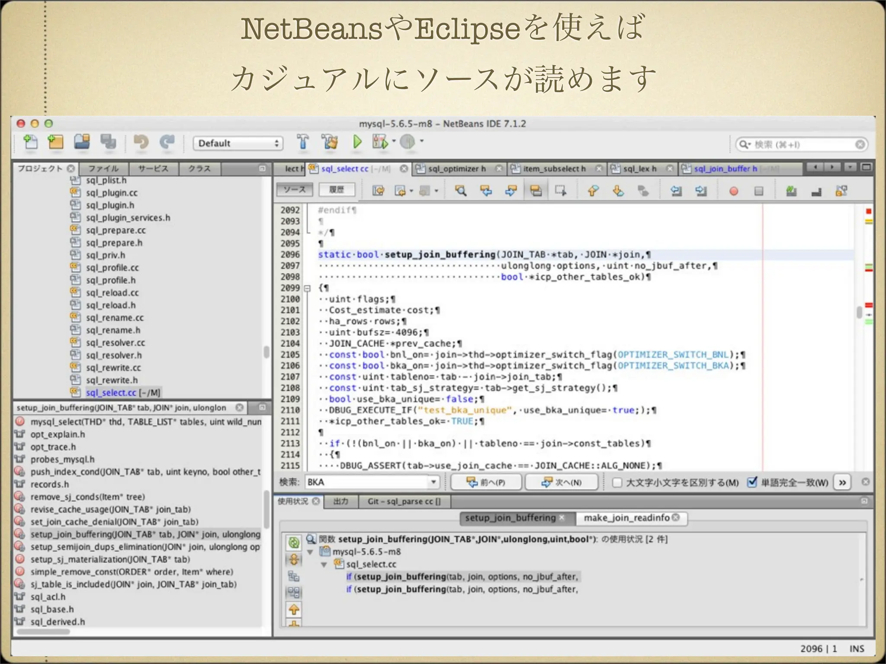Open the make_join_readinfo usages tab

[631, 518]
